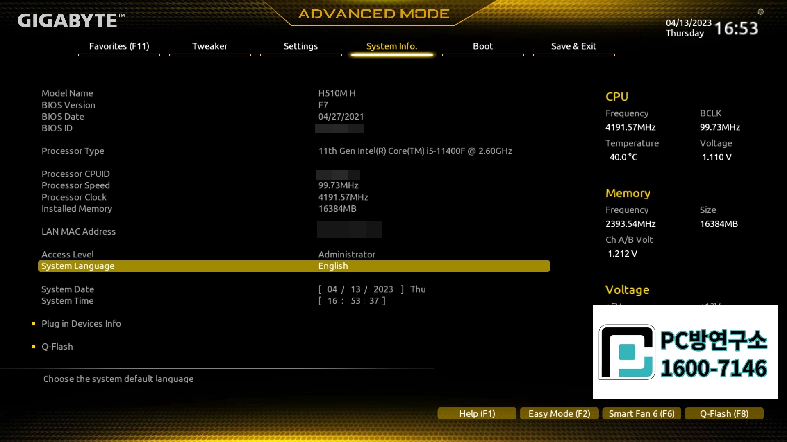Go to the Boot tab
This screenshot has height=442, width=787.
(x=482, y=46)
